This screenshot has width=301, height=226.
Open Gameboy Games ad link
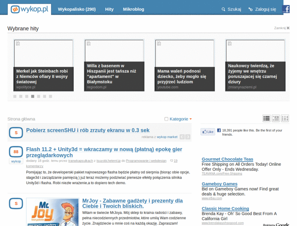pos(219,184)
